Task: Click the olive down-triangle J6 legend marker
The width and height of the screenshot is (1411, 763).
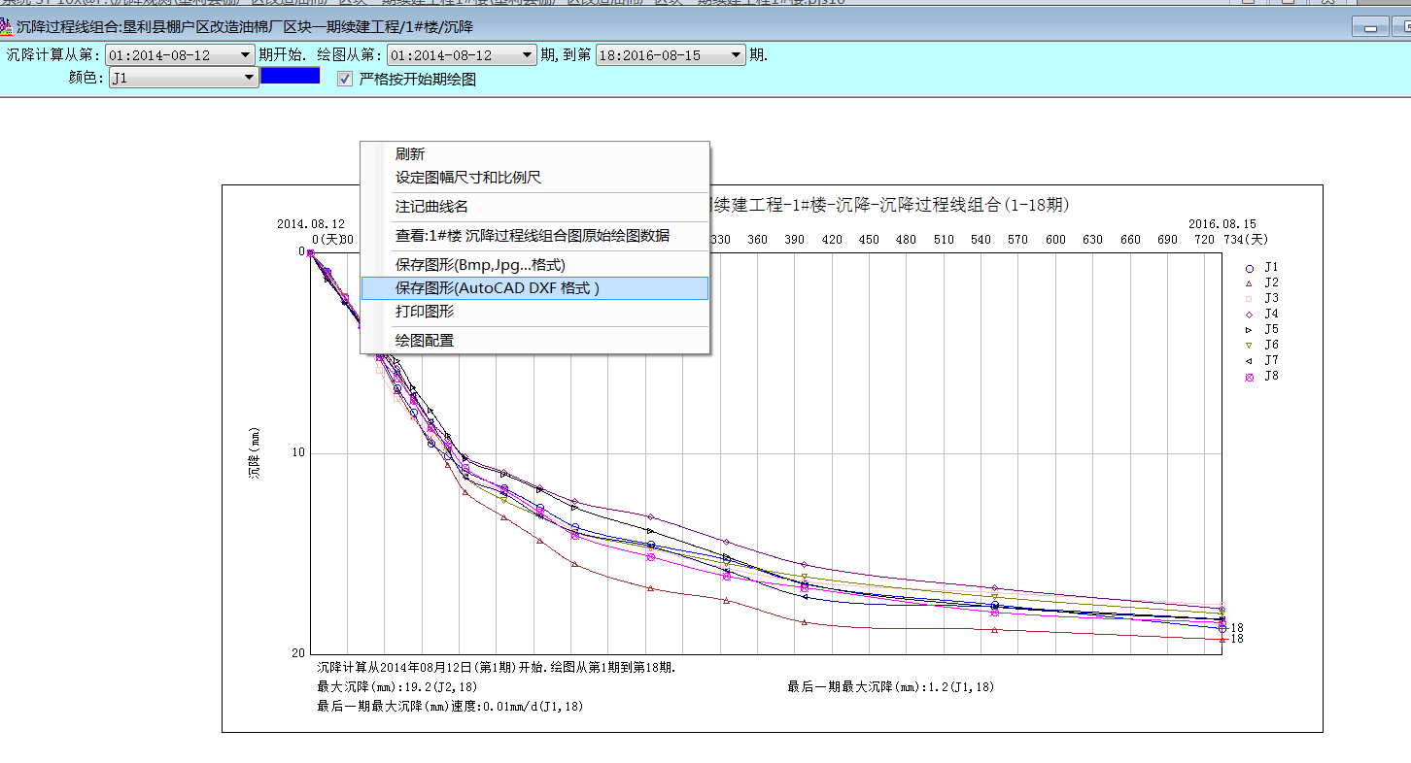Action: pos(1250,346)
